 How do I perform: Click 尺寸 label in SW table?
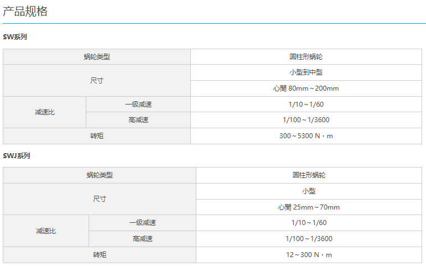point(97,80)
